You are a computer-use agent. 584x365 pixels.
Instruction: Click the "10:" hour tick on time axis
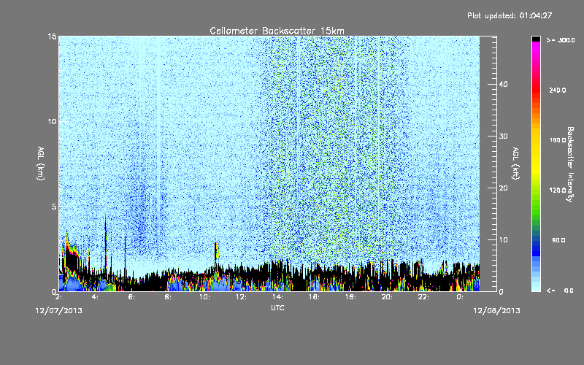pos(204,297)
